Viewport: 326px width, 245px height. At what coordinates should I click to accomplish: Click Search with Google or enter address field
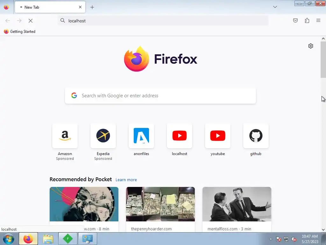tap(160, 96)
